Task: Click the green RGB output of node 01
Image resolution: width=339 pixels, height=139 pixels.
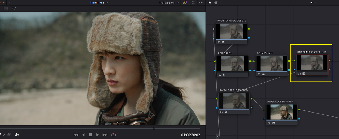Action: pos(249,29)
